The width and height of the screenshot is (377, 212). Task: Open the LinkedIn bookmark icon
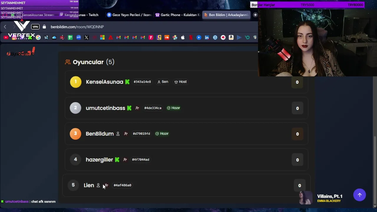(207, 37)
